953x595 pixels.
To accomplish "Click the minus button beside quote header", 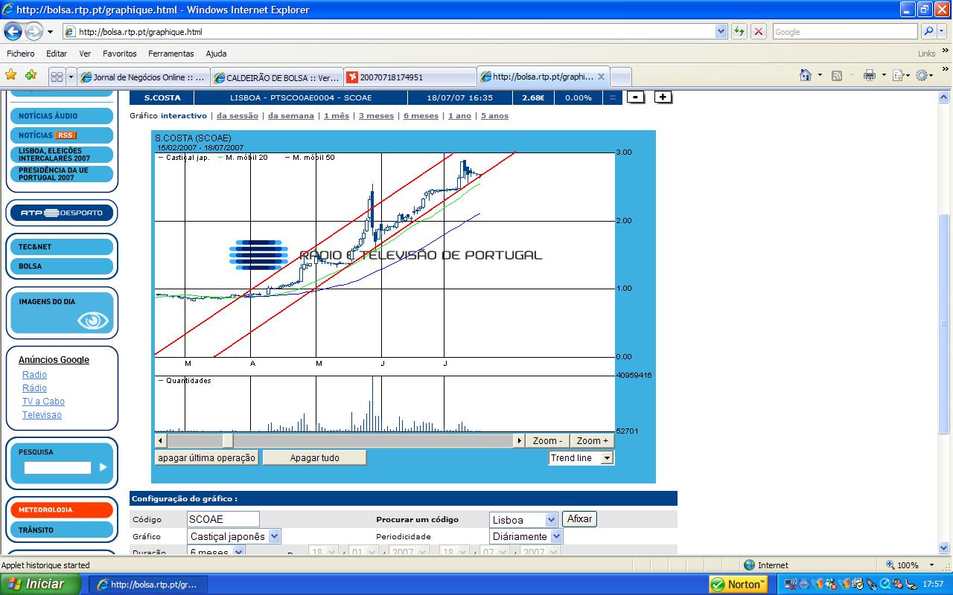I will (635, 97).
